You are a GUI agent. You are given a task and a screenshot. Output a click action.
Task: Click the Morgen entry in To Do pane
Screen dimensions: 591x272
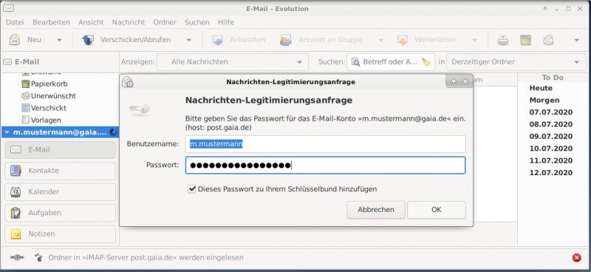(544, 101)
